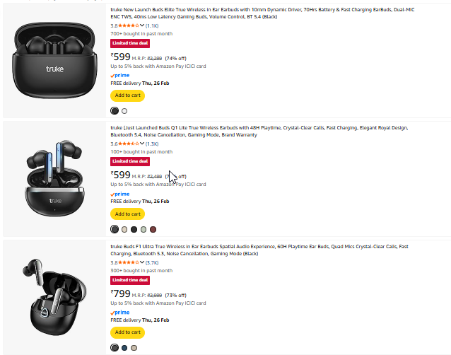This screenshot has height=355, width=451.
Task: Add truke Buds Q1 Lite to cart
Action: (128, 214)
